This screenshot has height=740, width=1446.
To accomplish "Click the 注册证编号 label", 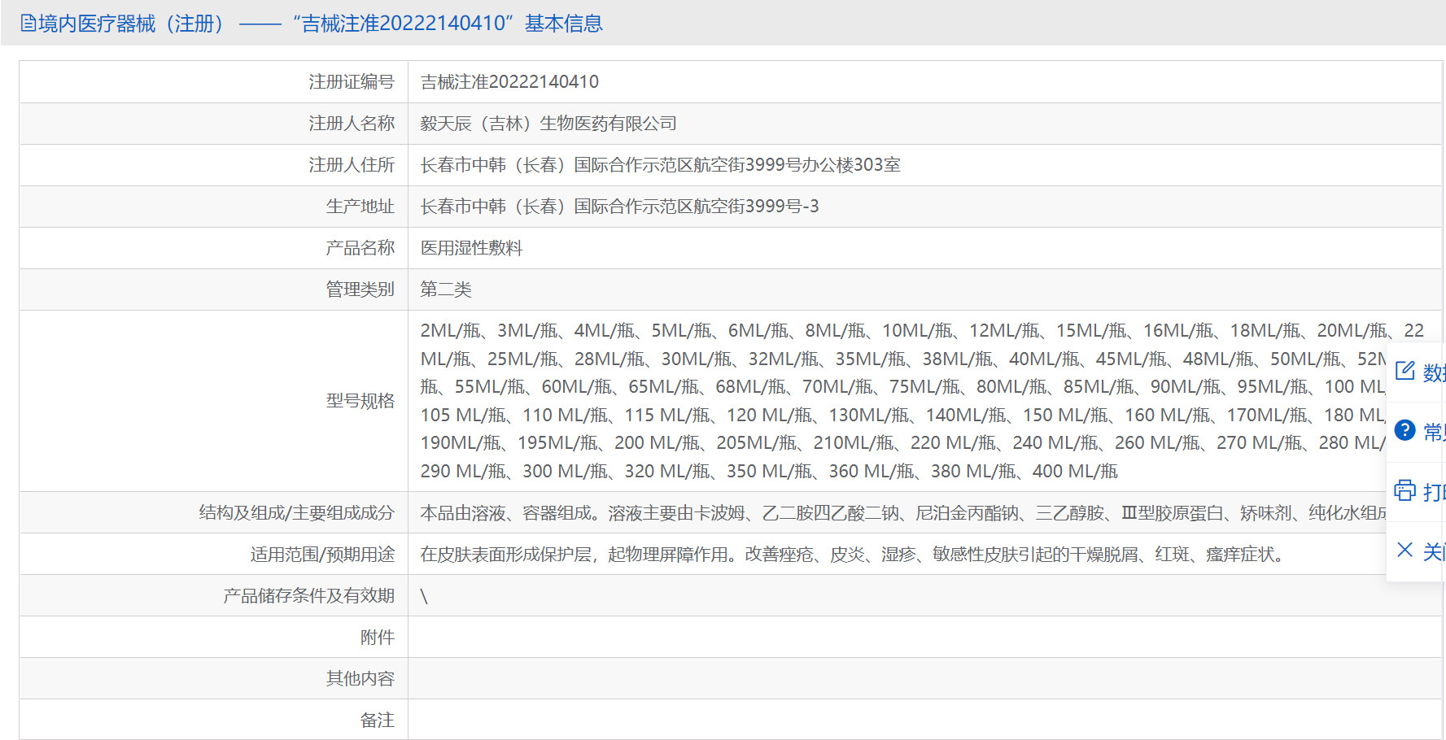I will click(352, 82).
